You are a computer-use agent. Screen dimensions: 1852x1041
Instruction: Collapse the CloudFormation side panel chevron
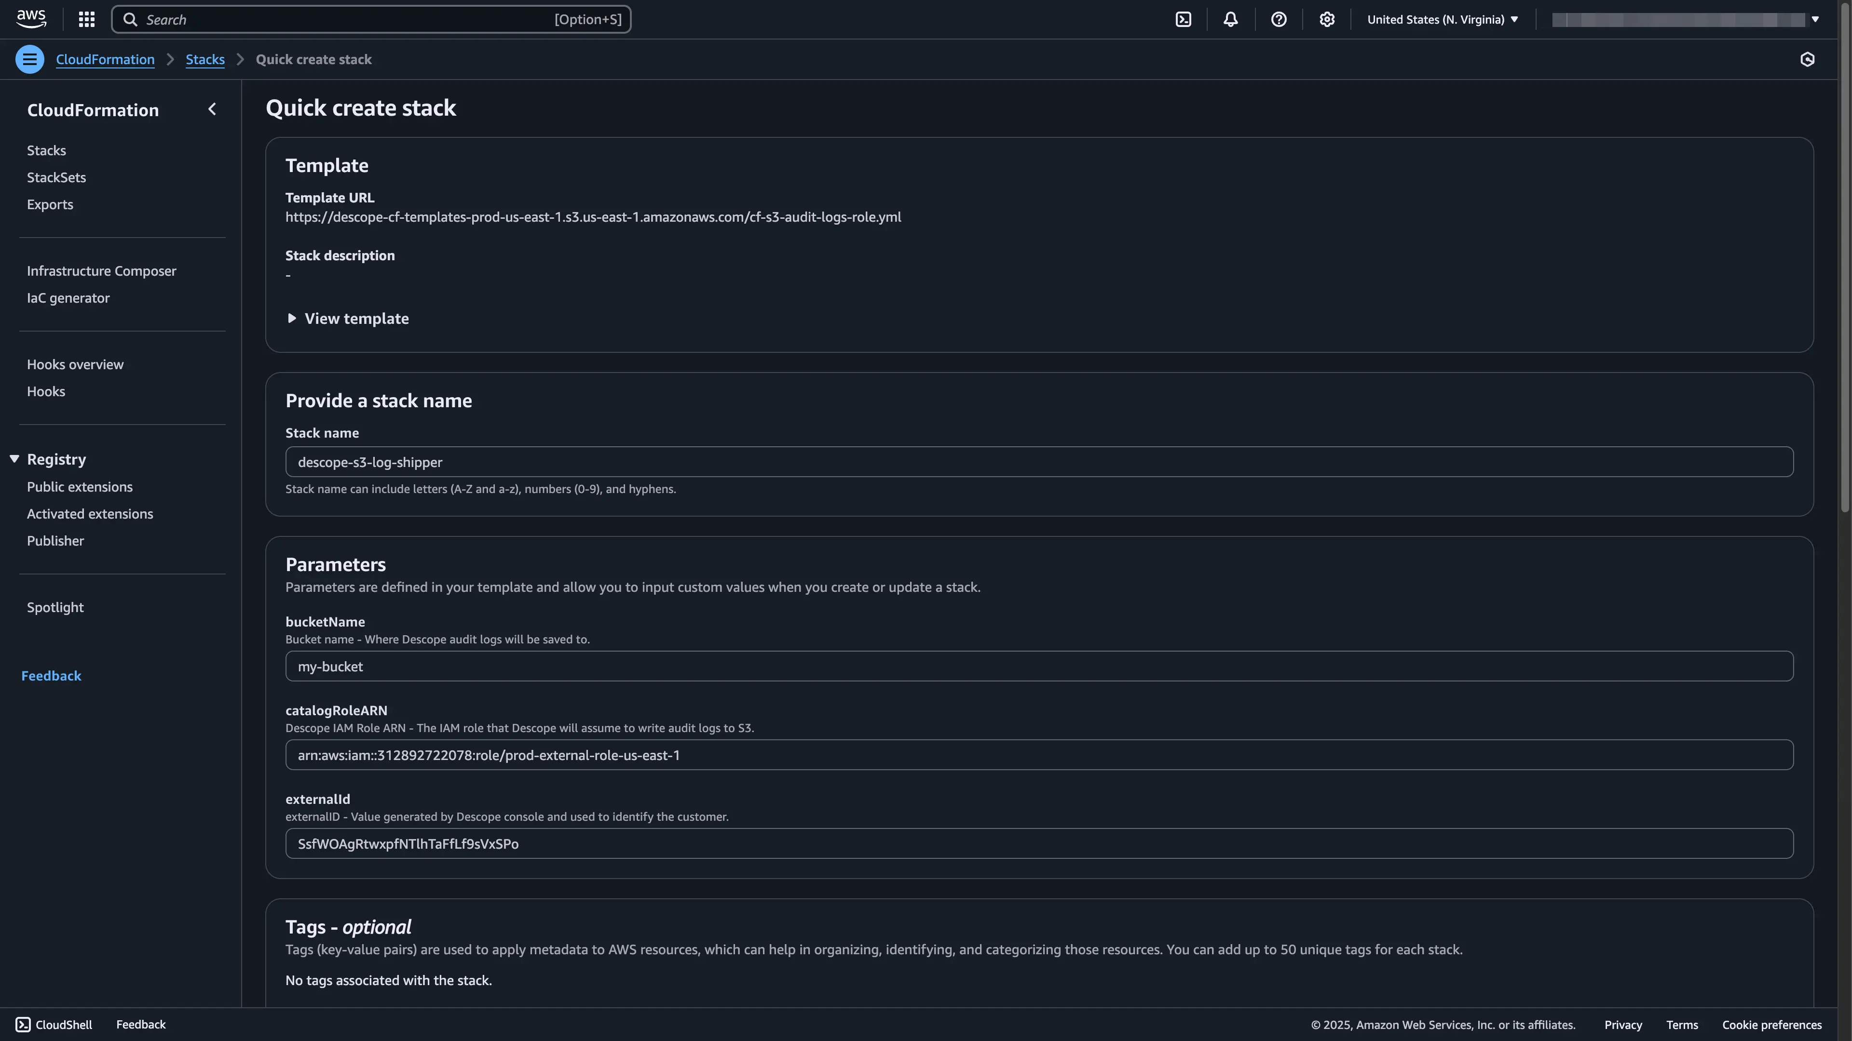click(212, 108)
